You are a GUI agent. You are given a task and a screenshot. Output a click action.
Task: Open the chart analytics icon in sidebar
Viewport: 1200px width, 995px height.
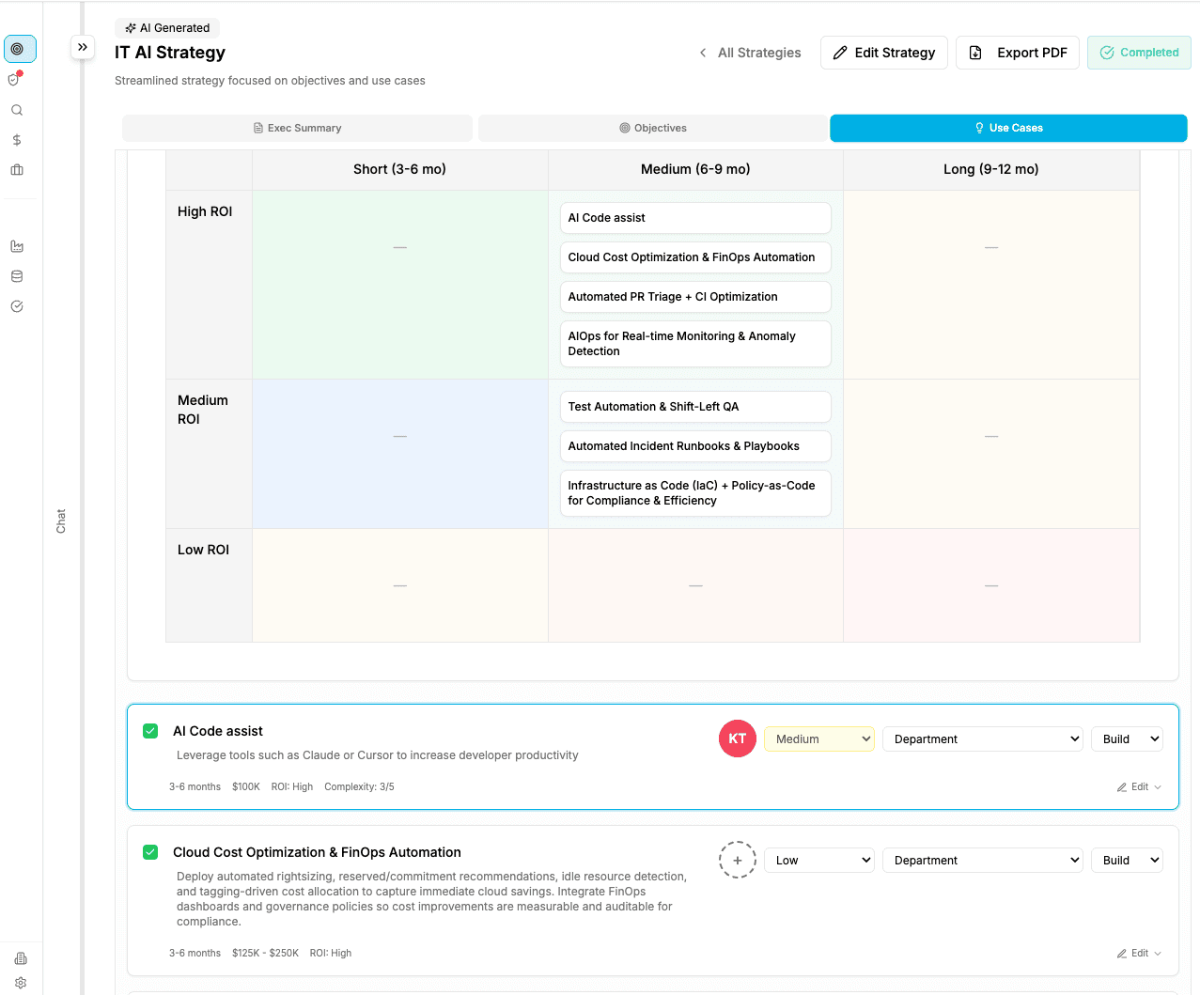point(17,246)
